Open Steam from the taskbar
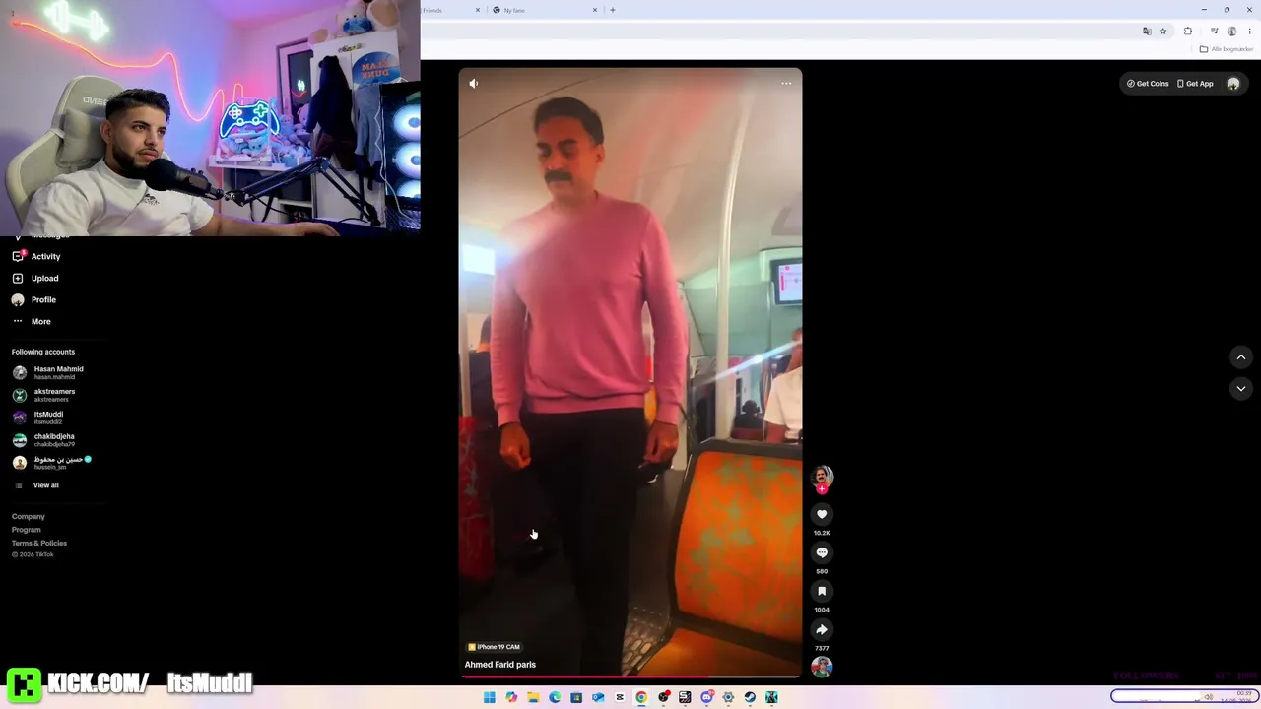 click(x=750, y=697)
